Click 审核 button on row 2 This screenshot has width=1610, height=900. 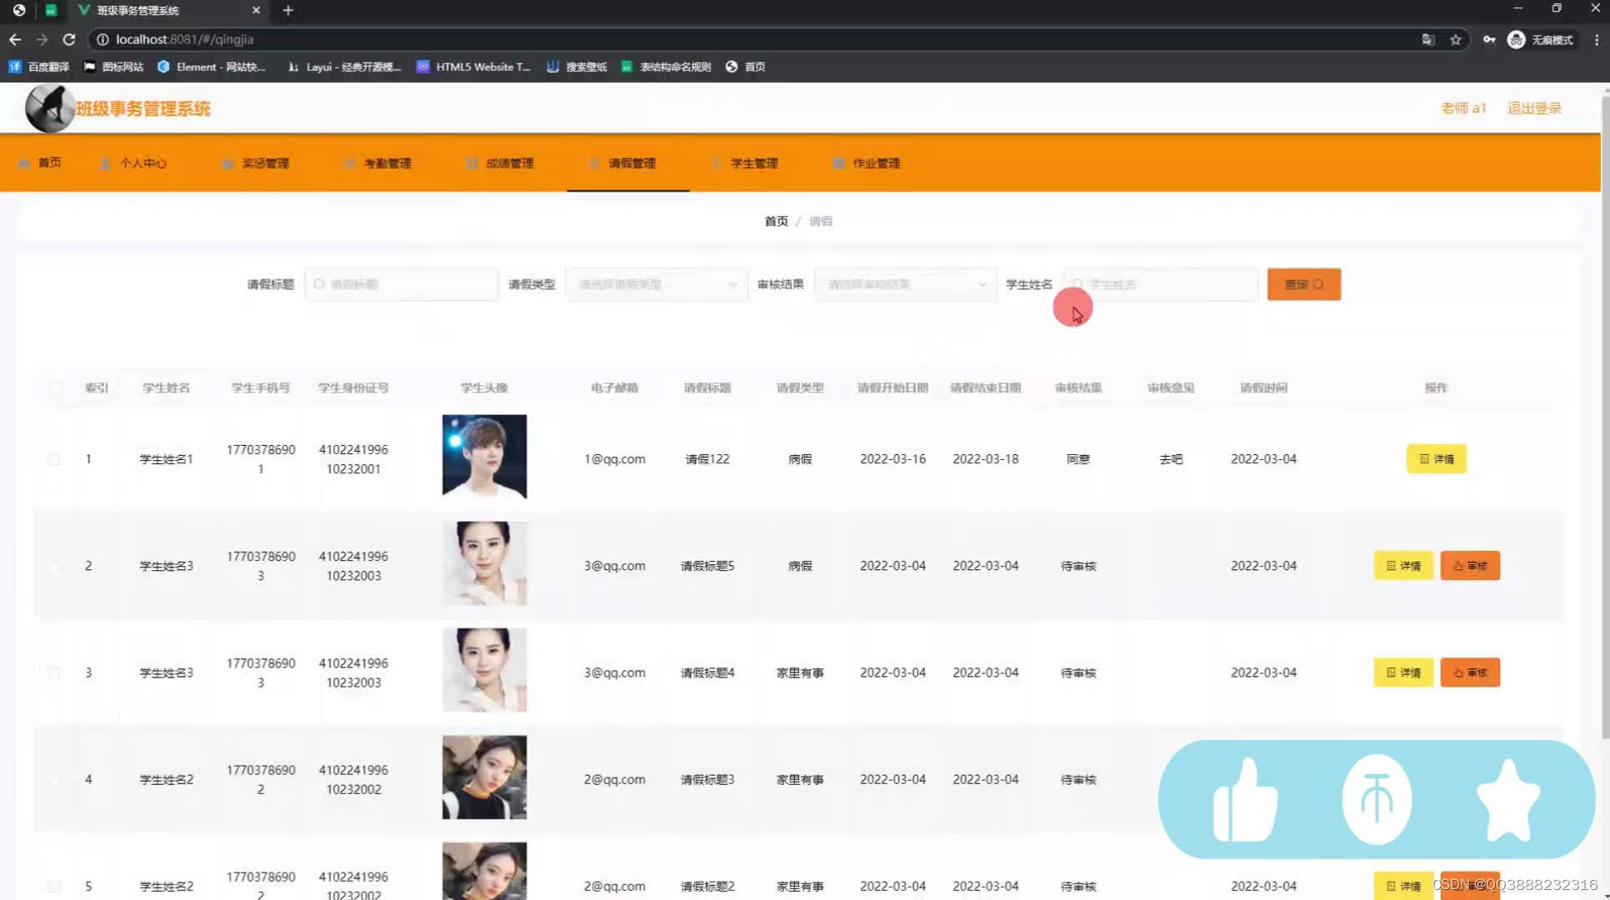[1469, 565]
